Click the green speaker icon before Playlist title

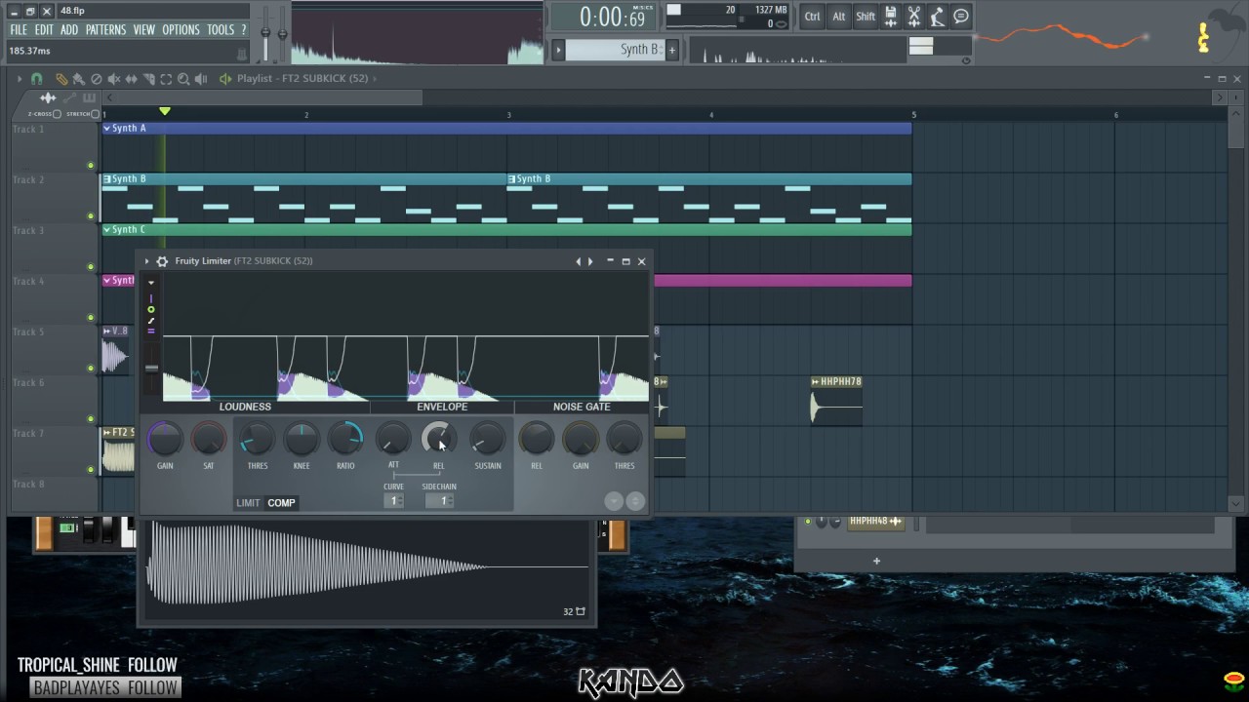(225, 79)
